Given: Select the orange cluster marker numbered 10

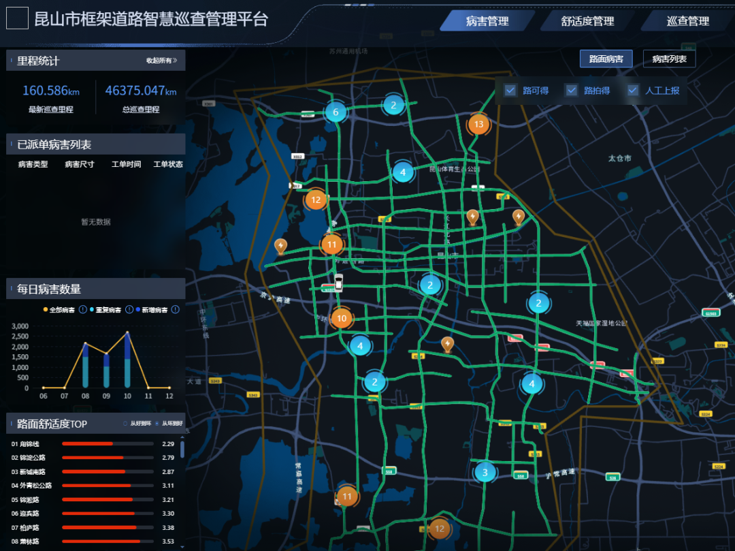Looking at the screenshot, I should tap(342, 318).
